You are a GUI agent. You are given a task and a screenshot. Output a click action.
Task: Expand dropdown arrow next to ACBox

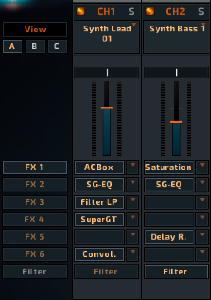[133, 167]
